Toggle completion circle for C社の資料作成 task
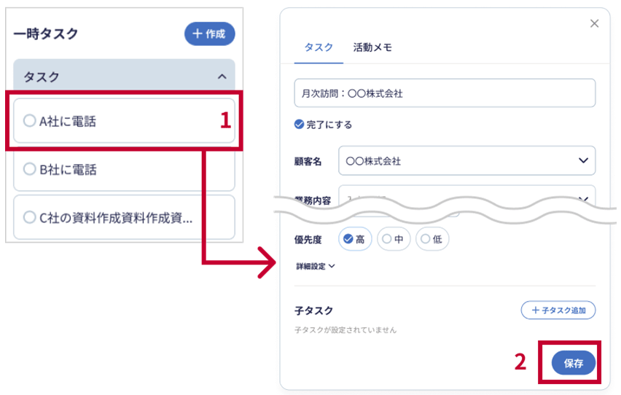 tap(29, 217)
